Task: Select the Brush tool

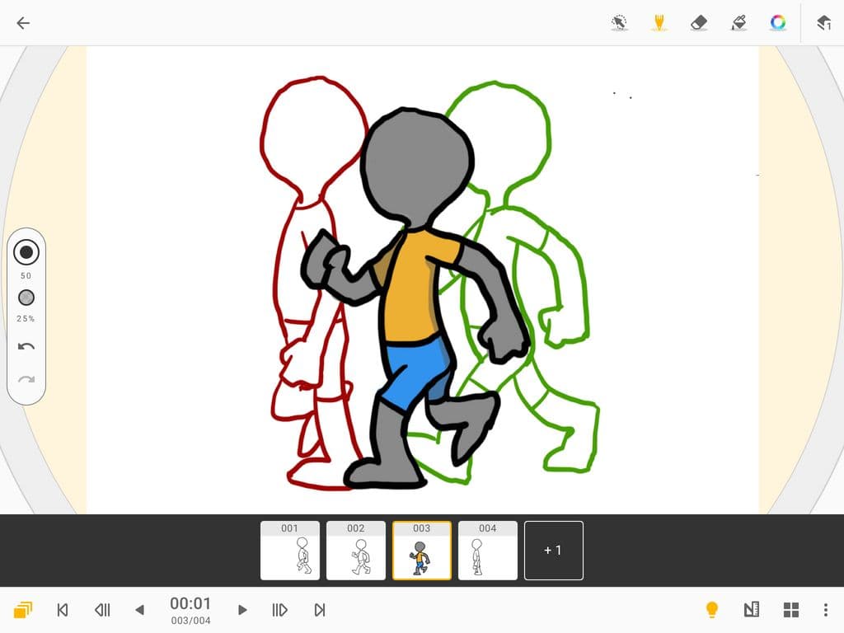Action: point(659,22)
